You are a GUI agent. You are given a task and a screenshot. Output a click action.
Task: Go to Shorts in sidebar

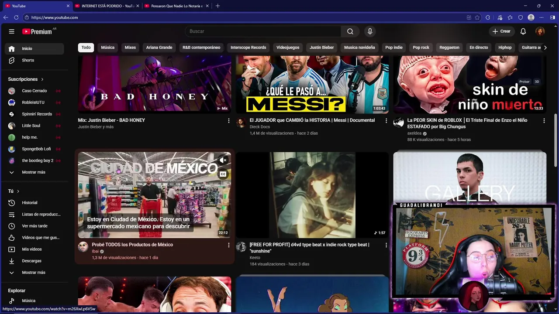click(34, 60)
